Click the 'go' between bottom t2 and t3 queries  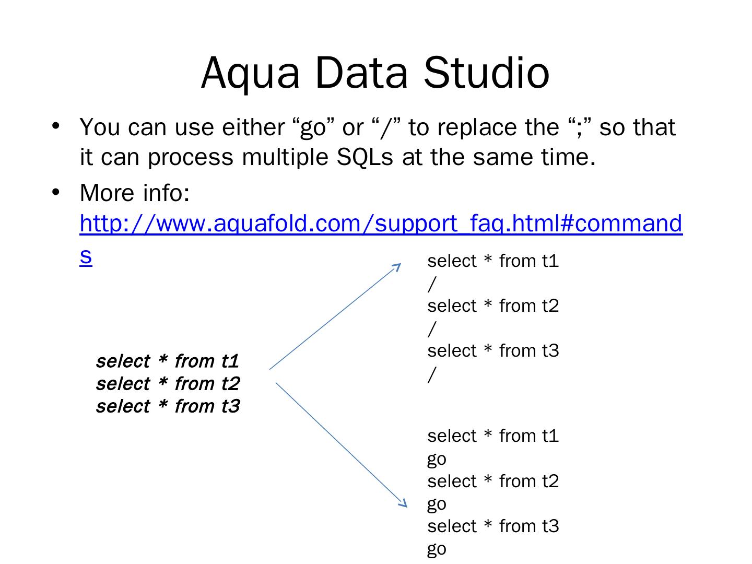[x=437, y=504]
